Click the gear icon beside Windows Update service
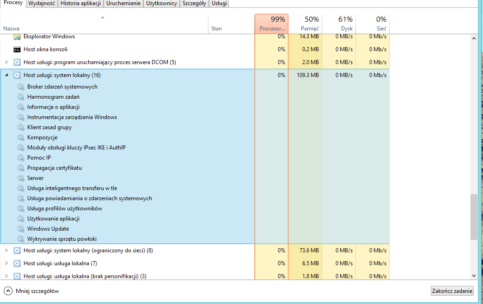Viewport: 483px width, 304px height. [21, 229]
